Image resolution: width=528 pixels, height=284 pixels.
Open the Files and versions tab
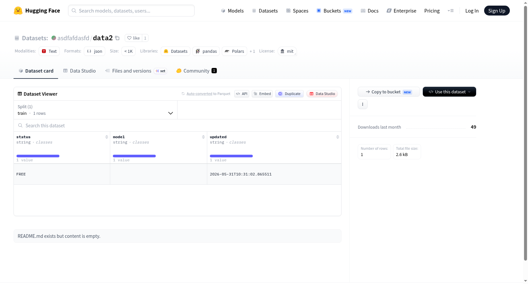[x=136, y=71]
